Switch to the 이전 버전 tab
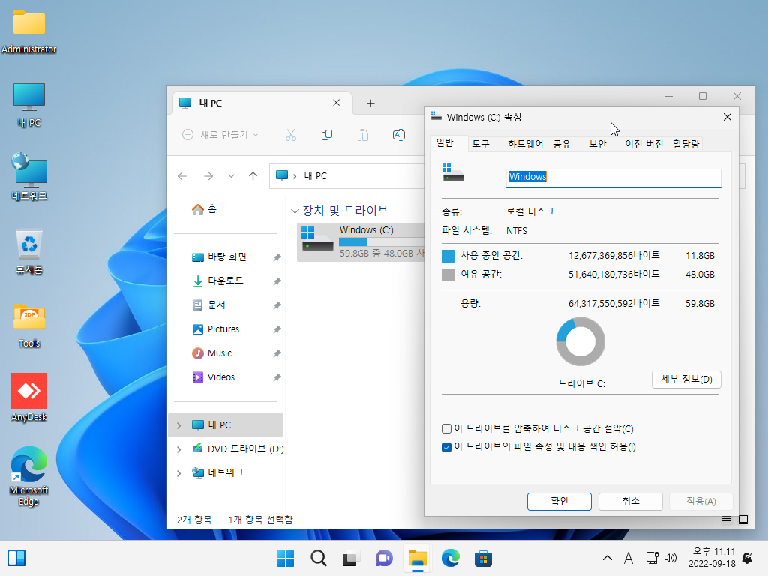Viewport: 768px width, 576px height. point(643,144)
